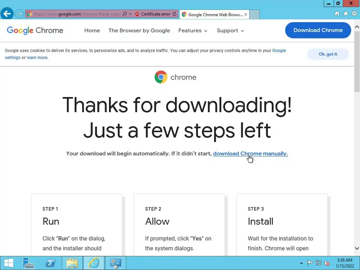Expand the Features dropdown menu
Image resolution: width=360 pixels, height=270 pixels.
[193, 31]
